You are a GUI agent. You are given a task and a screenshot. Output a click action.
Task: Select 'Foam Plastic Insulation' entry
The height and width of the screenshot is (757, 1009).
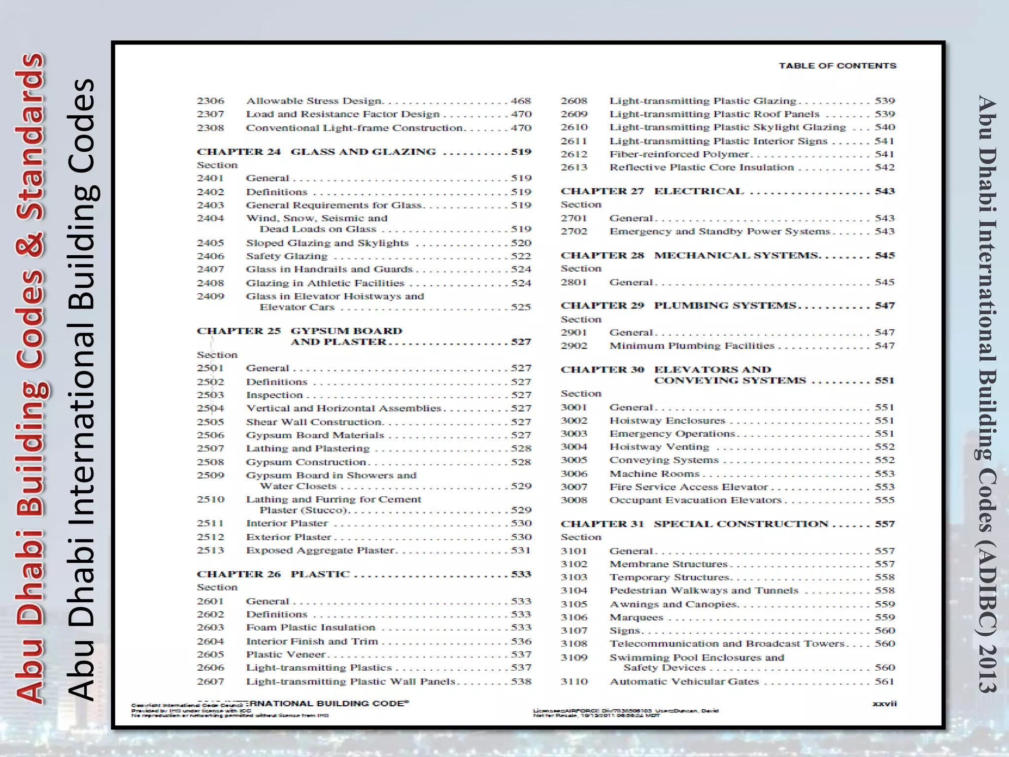tap(364, 627)
